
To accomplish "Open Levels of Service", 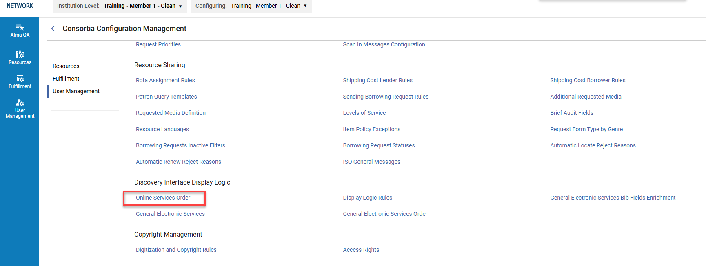I will tap(364, 113).
